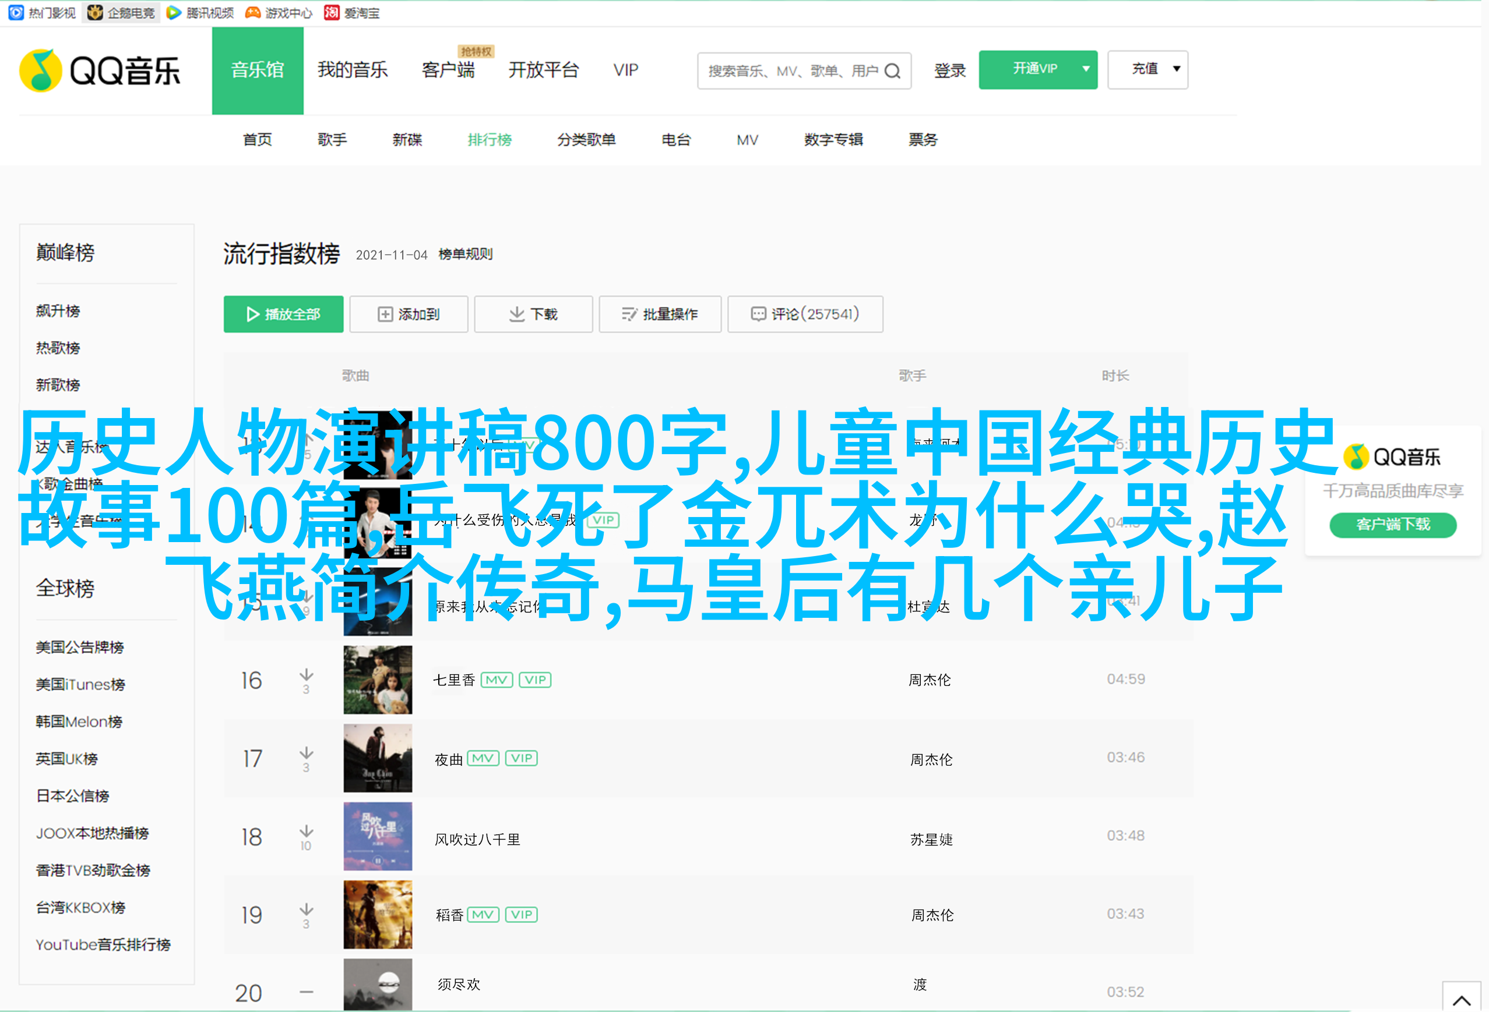This screenshot has height=1012, width=1489.
Task: Open 评论(257541) button
Action: click(805, 314)
